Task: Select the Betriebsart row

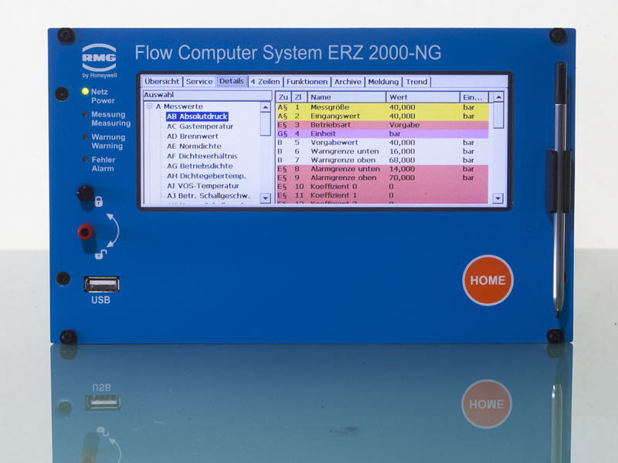Action: [x=382, y=125]
